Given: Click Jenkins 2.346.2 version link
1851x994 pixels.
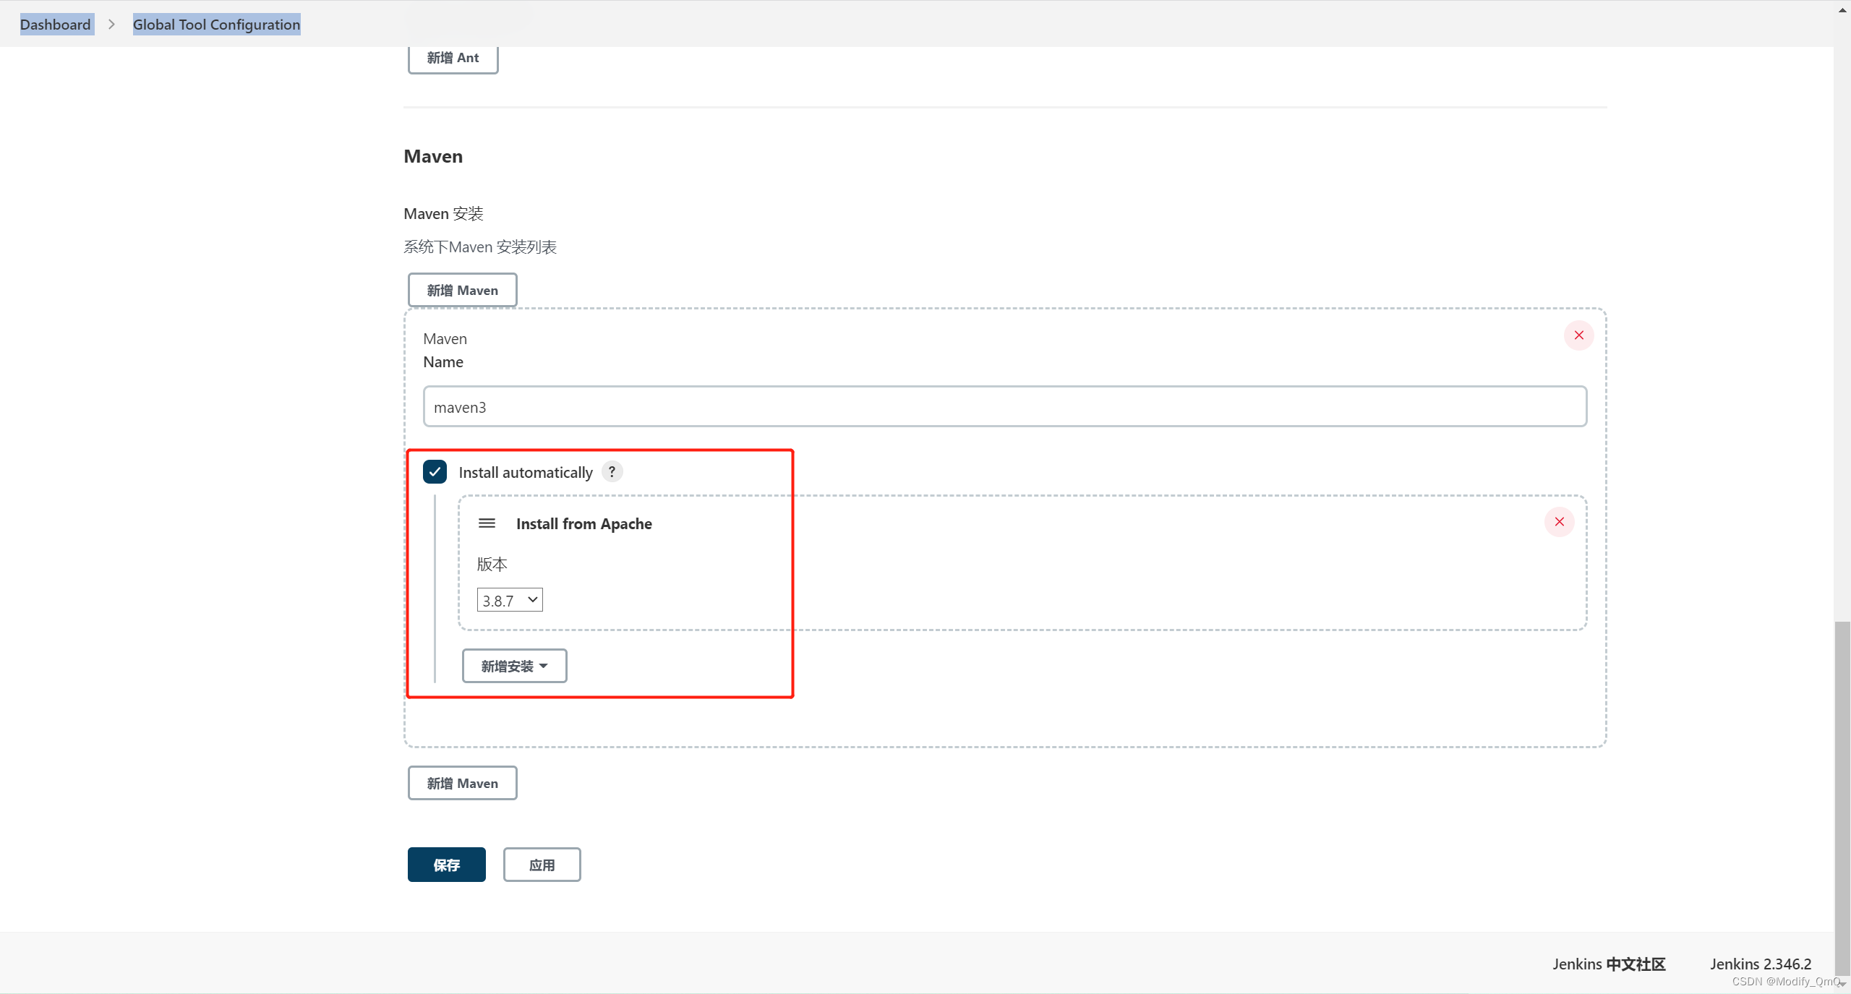Looking at the screenshot, I should point(1761,964).
